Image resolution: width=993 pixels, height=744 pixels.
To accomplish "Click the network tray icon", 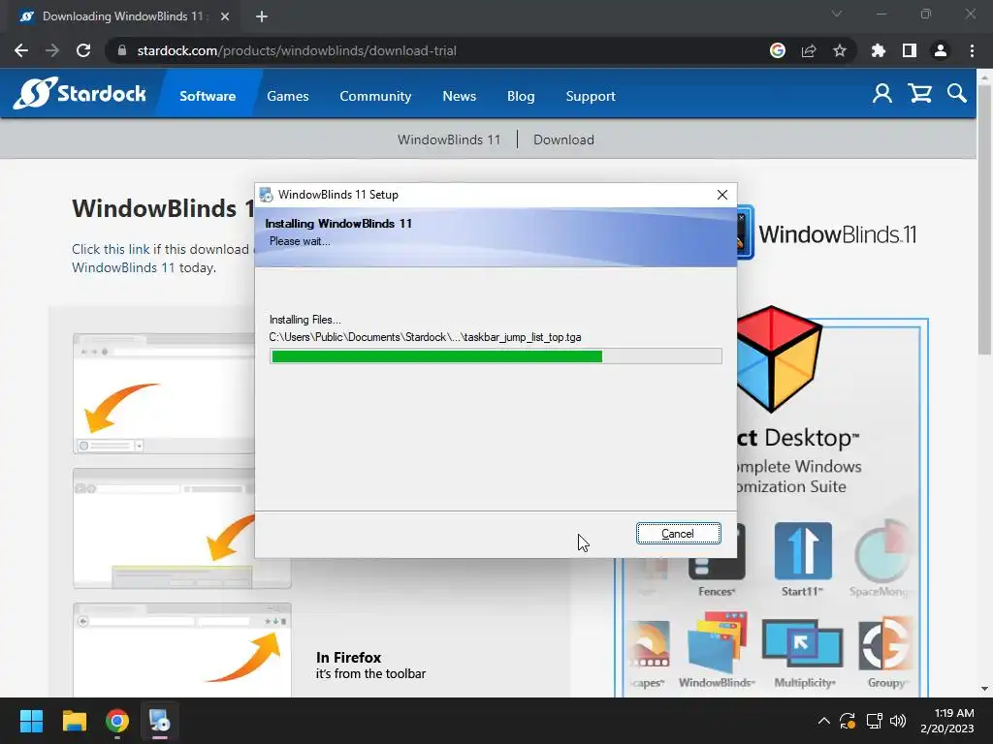I will point(874,721).
